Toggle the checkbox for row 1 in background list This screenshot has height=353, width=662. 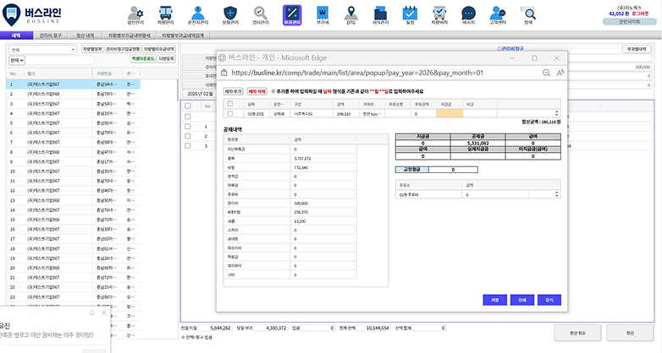[190, 127]
